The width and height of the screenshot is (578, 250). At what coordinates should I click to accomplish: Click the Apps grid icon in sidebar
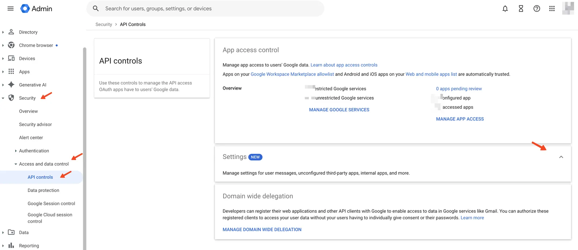click(x=11, y=72)
